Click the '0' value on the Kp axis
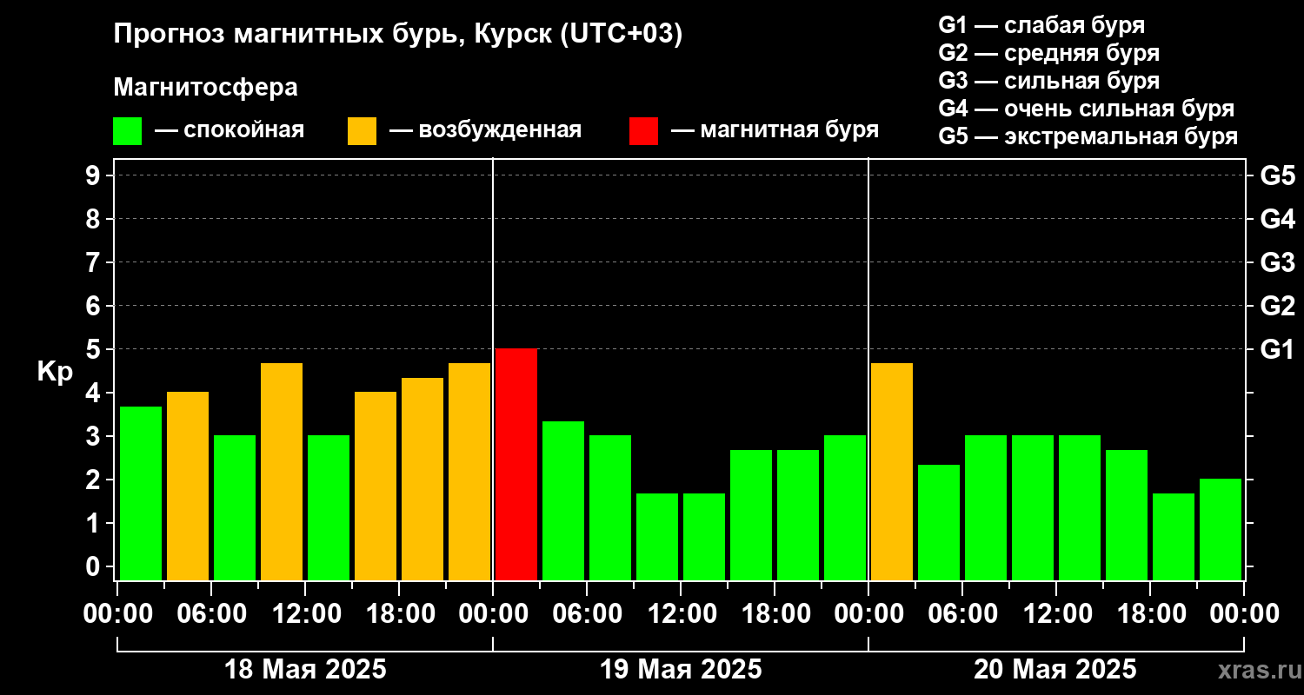 (x=95, y=566)
